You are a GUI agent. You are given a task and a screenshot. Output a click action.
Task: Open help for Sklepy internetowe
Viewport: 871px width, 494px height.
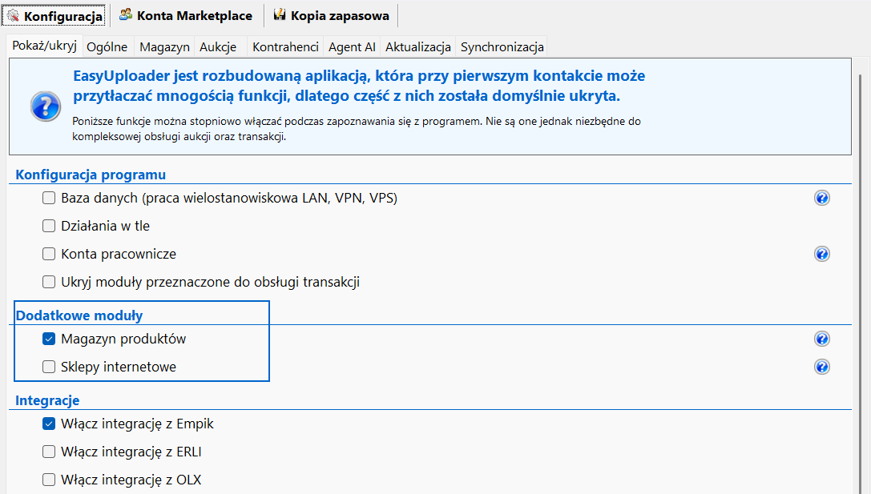click(821, 367)
